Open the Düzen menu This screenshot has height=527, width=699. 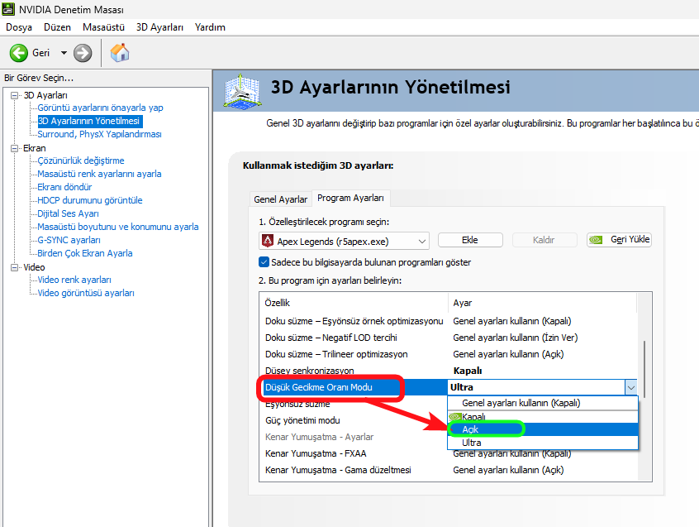coord(57,27)
